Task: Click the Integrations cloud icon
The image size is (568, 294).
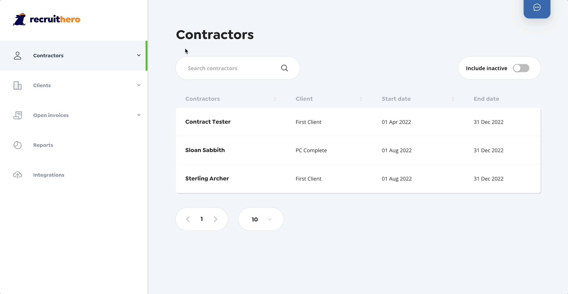Action: (18, 175)
